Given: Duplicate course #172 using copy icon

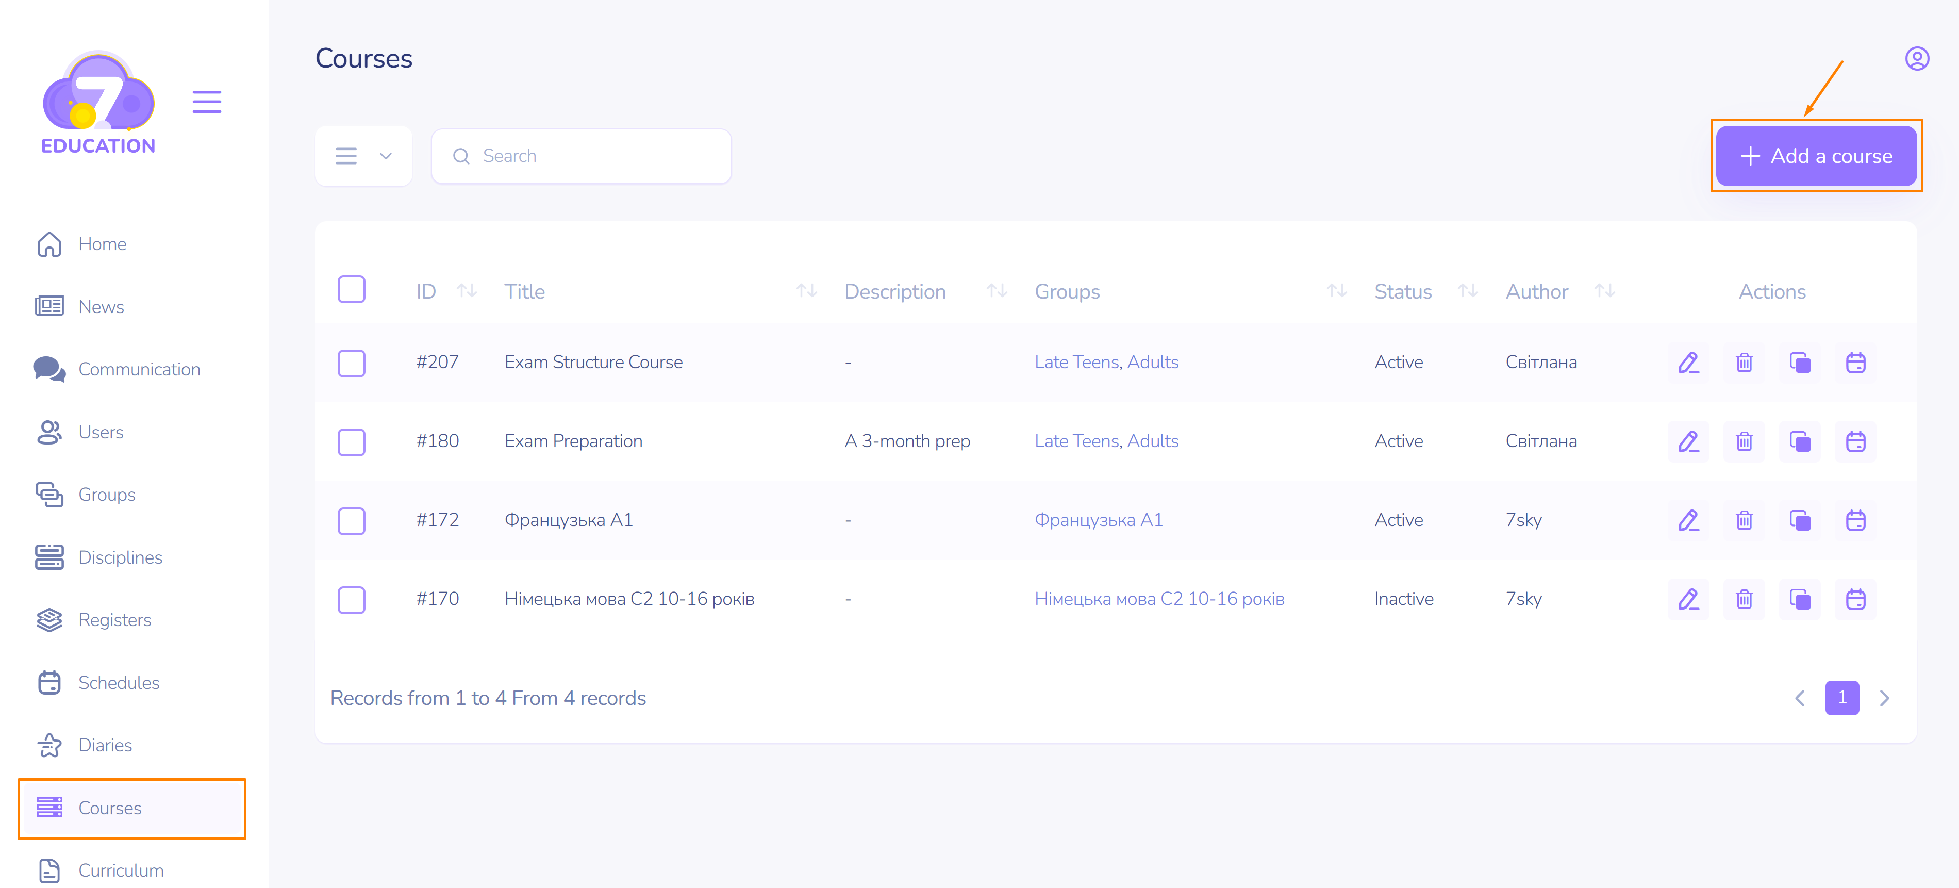Looking at the screenshot, I should pos(1799,520).
